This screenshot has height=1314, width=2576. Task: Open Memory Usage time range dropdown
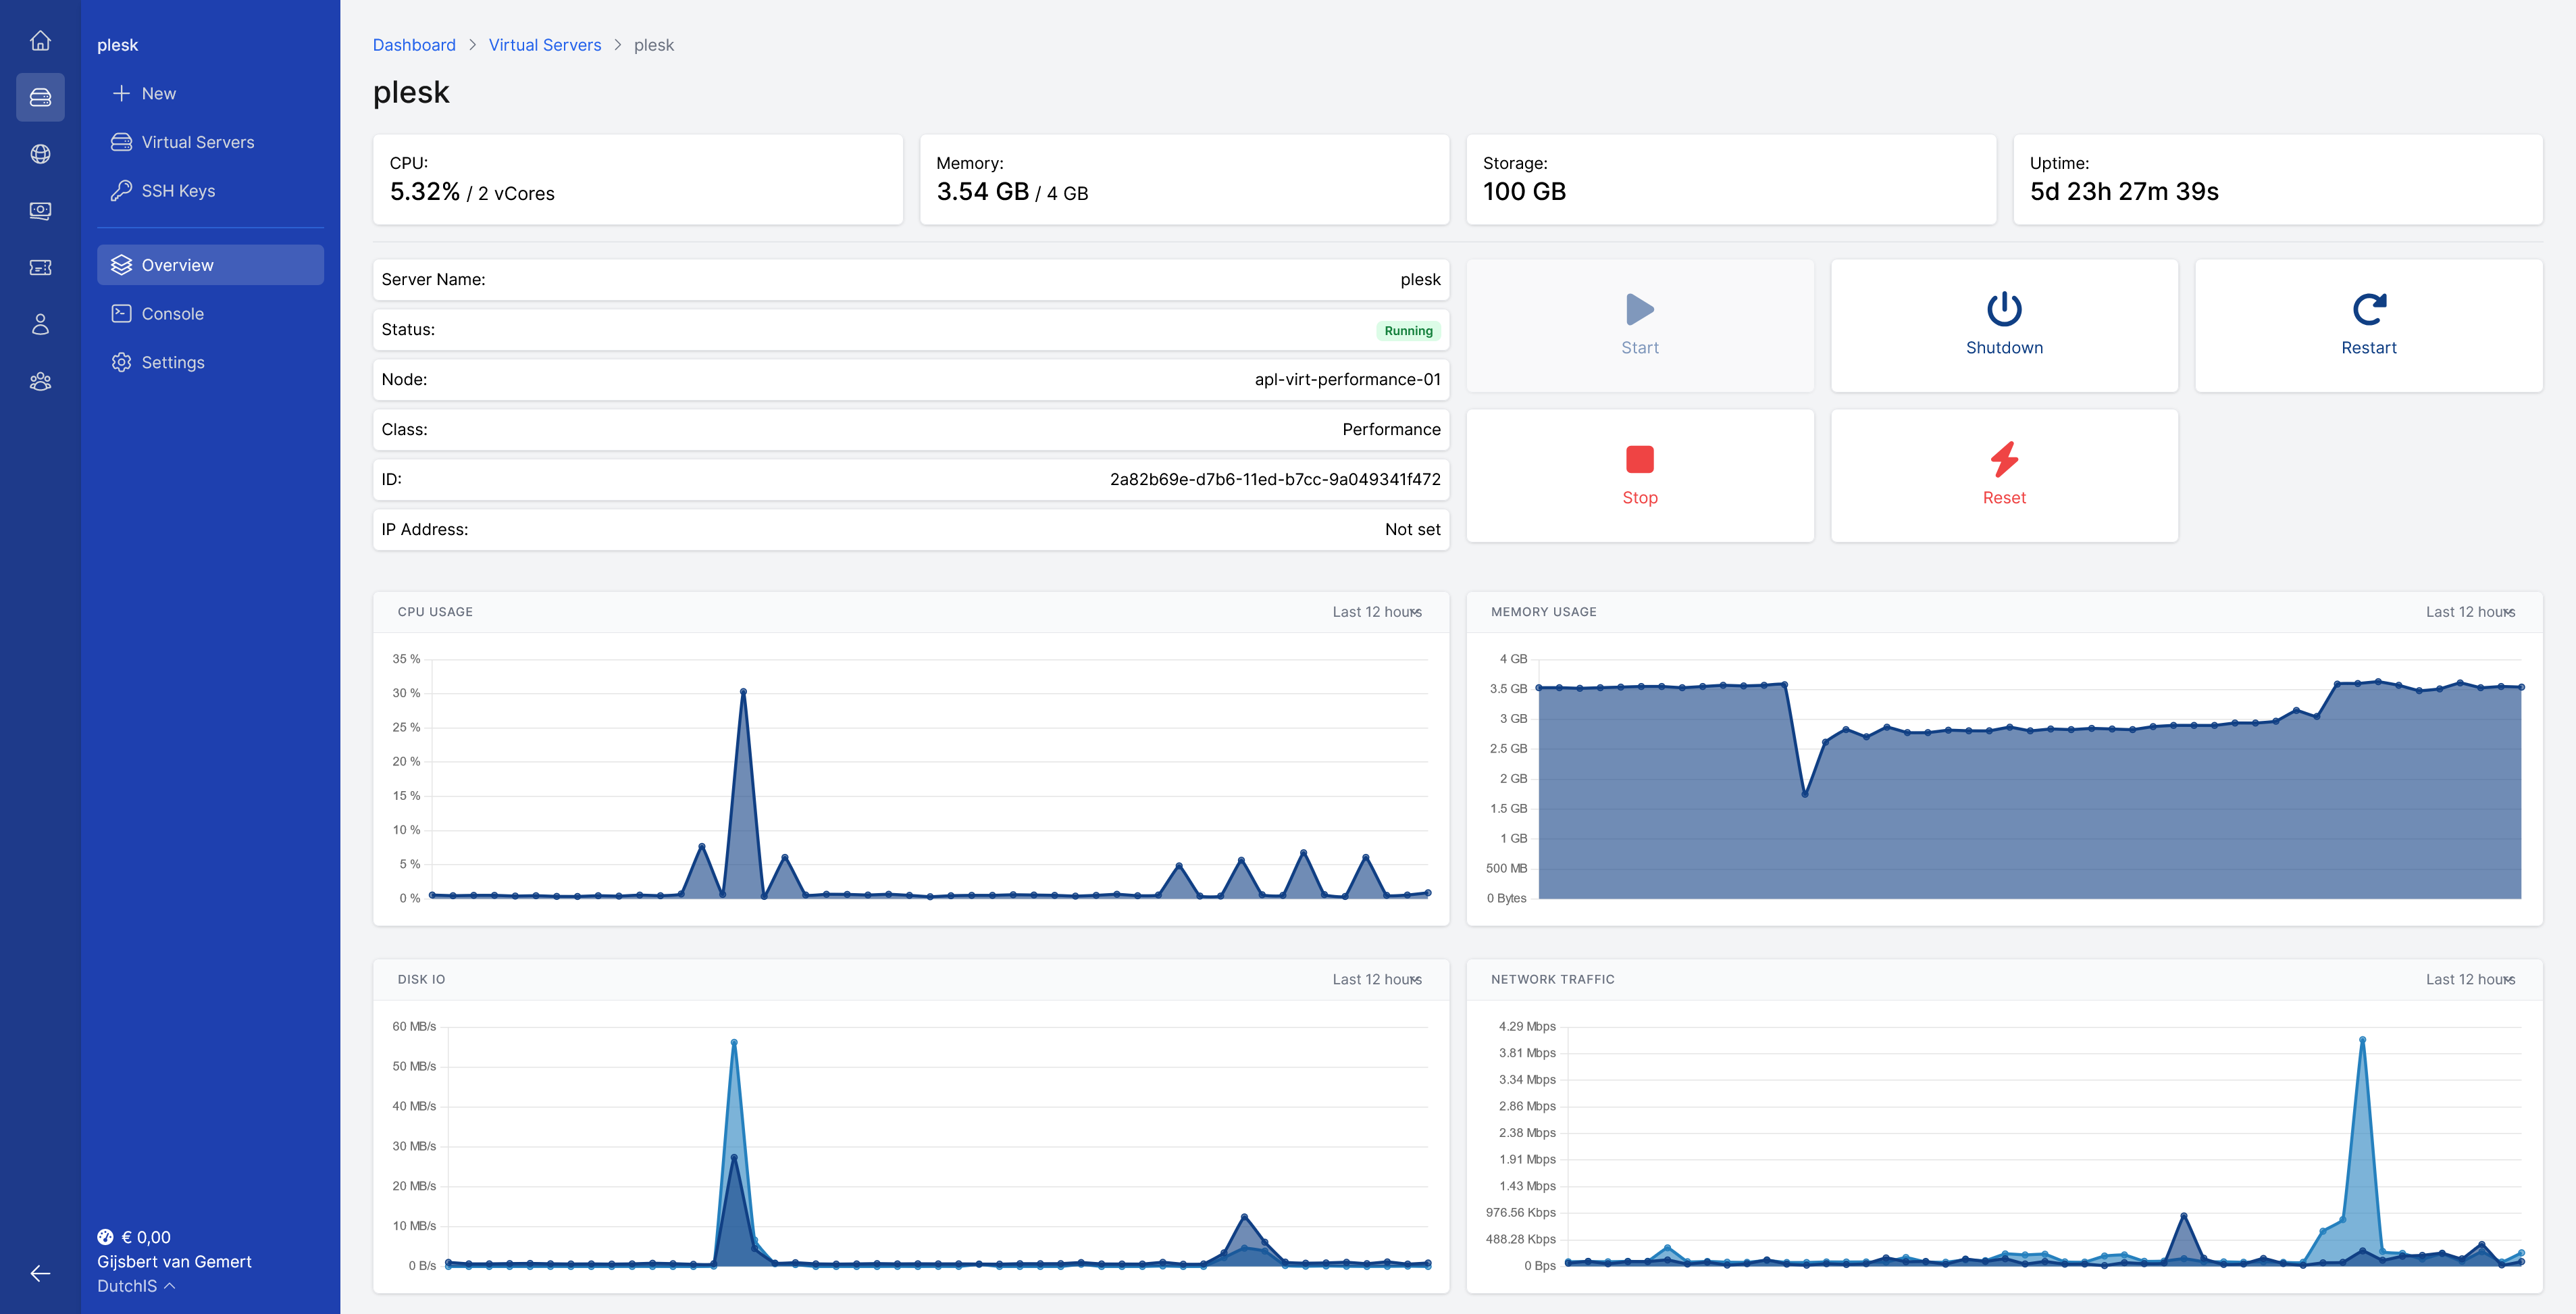point(2469,612)
